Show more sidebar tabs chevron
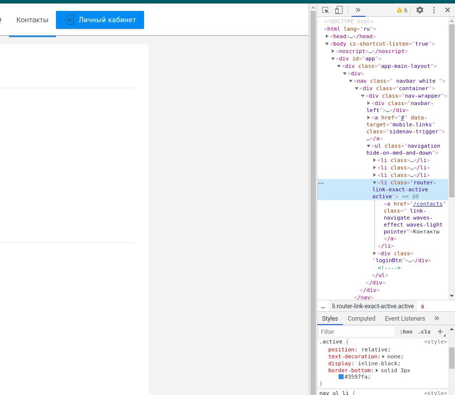This screenshot has height=395, width=455. pyautogui.click(x=437, y=318)
